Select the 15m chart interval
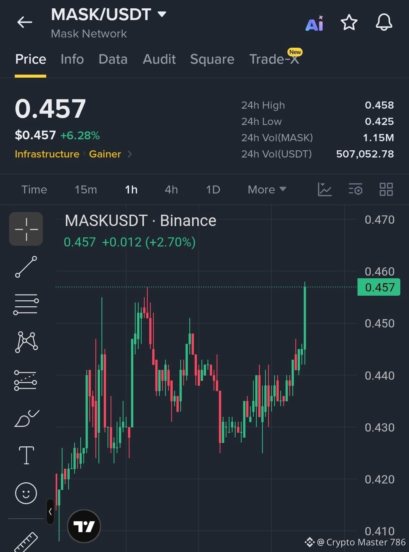Viewport: 409px width, 552px height. click(x=86, y=190)
